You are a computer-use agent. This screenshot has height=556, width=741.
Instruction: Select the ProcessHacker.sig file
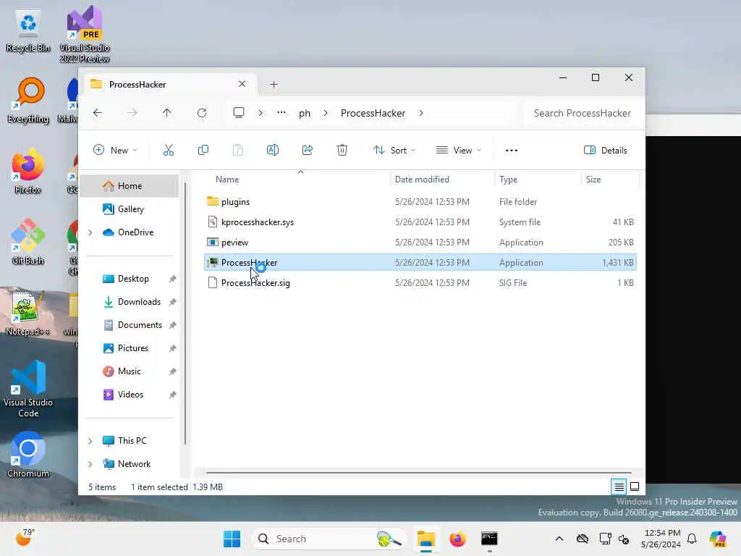tap(420, 283)
